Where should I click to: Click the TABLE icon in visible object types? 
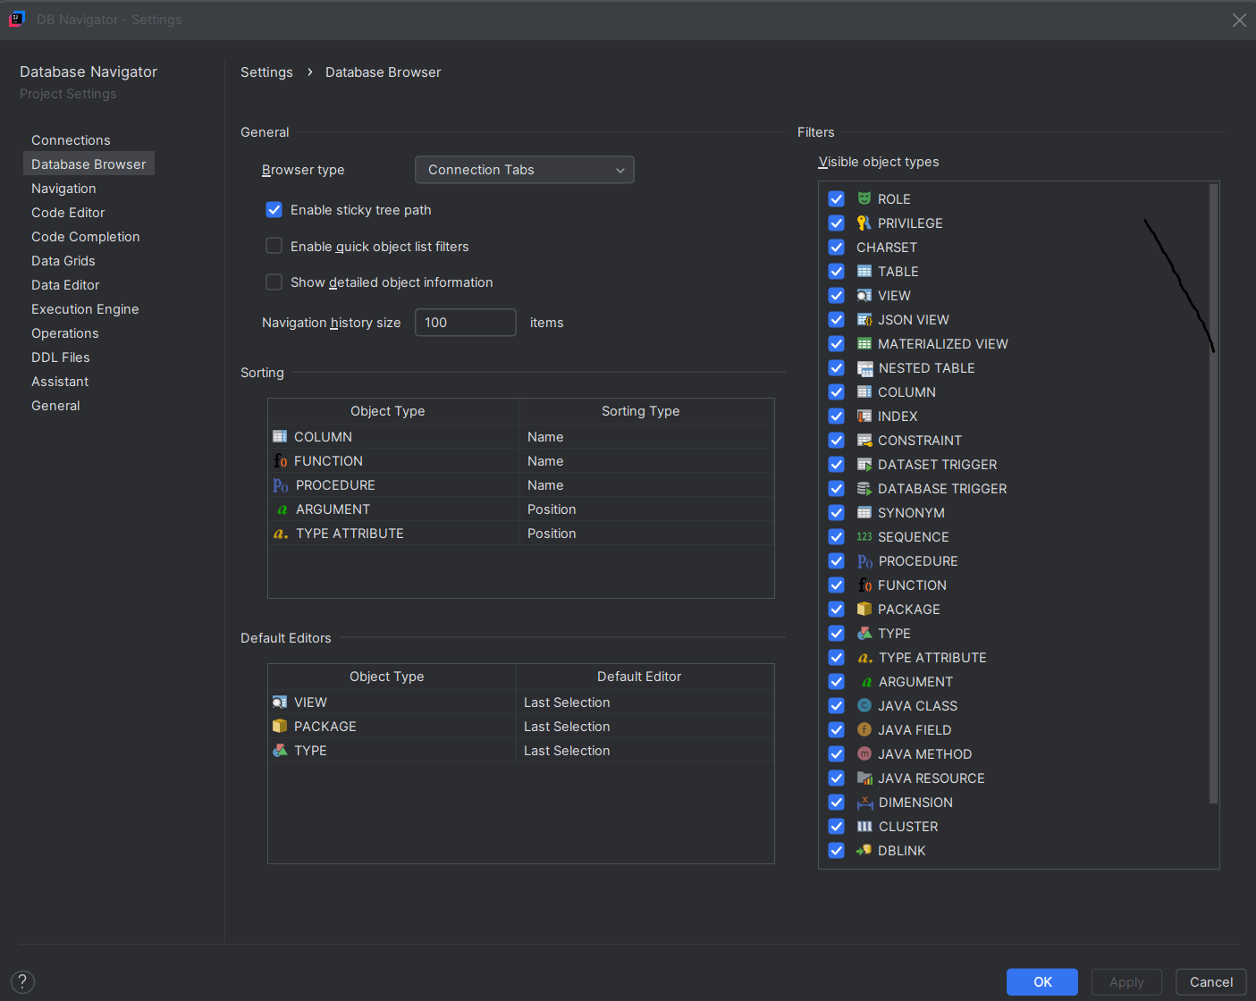tap(864, 271)
